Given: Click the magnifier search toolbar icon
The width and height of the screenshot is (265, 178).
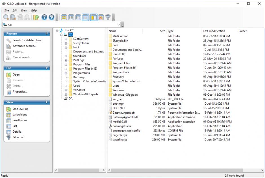Looking at the screenshot, I should click(6, 17).
